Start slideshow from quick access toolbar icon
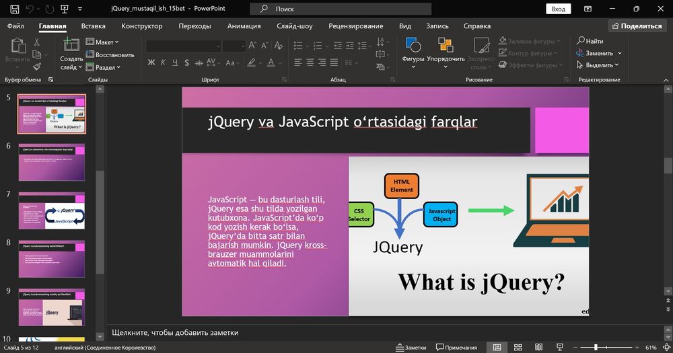Viewport: 673px width, 353px height. (65, 9)
